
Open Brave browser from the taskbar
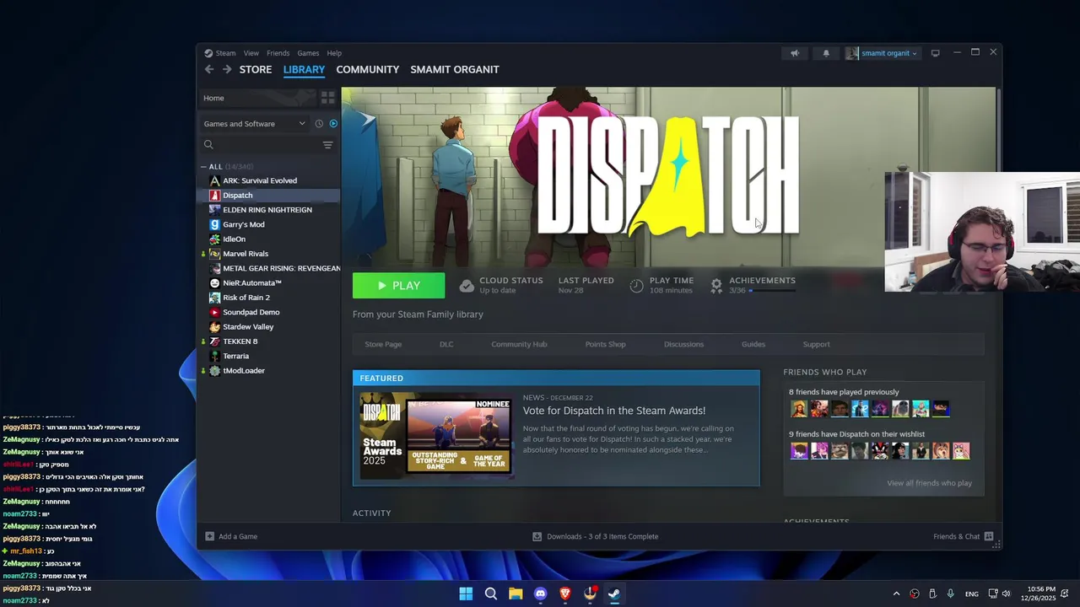coord(565,594)
